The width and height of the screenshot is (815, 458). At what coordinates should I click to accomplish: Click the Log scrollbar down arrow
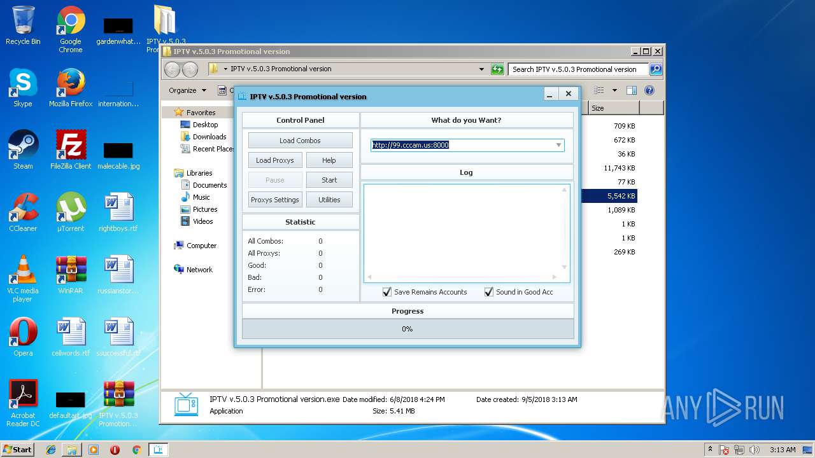pos(564,267)
